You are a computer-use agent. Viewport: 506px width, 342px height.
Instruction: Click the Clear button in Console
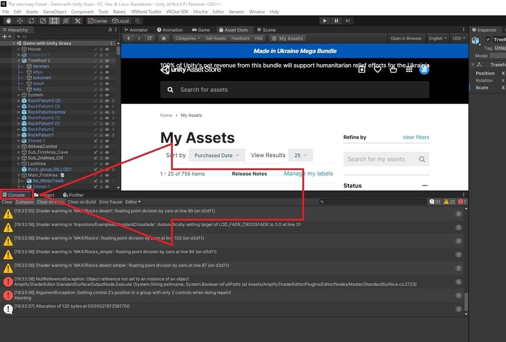(x=7, y=202)
